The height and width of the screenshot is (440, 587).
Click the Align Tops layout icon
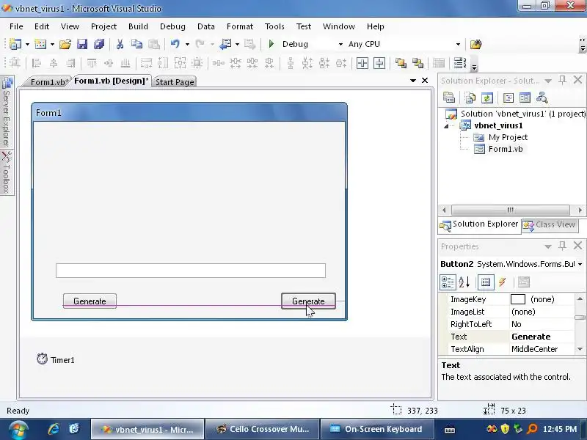(91, 63)
